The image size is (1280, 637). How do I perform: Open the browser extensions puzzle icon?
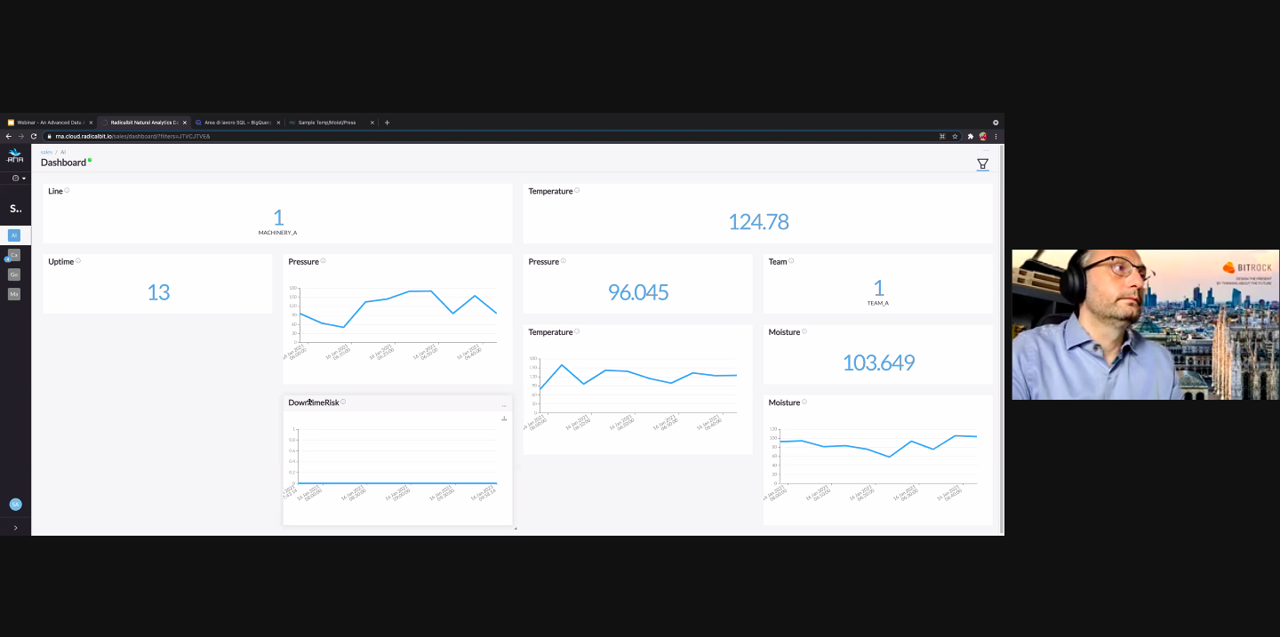(971, 136)
